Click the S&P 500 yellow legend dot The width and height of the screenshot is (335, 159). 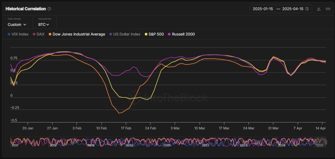pyautogui.click(x=146, y=34)
